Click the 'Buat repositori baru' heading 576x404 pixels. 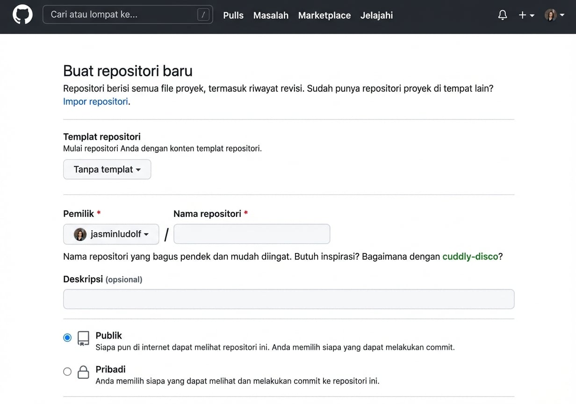point(128,71)
